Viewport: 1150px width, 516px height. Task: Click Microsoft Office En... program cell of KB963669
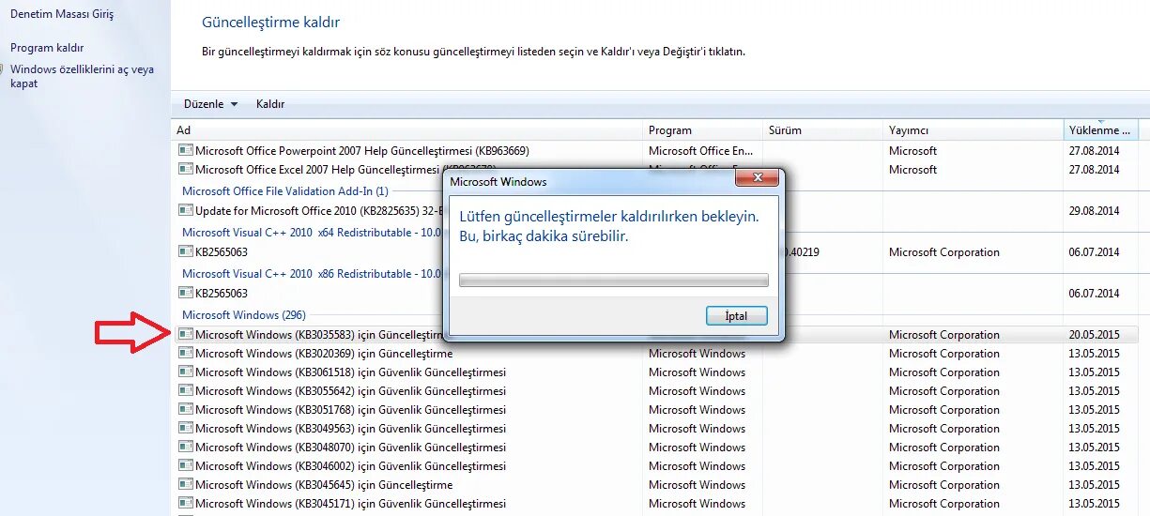701,151
